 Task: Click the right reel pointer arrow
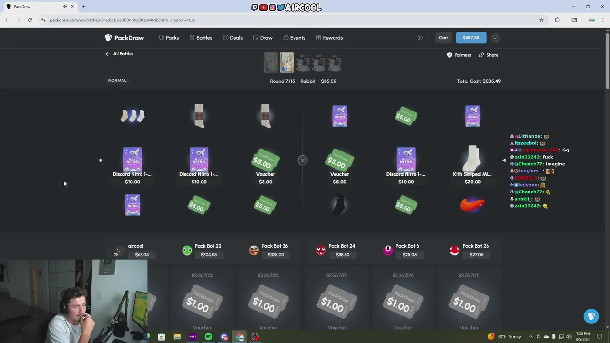click(504, 161)
